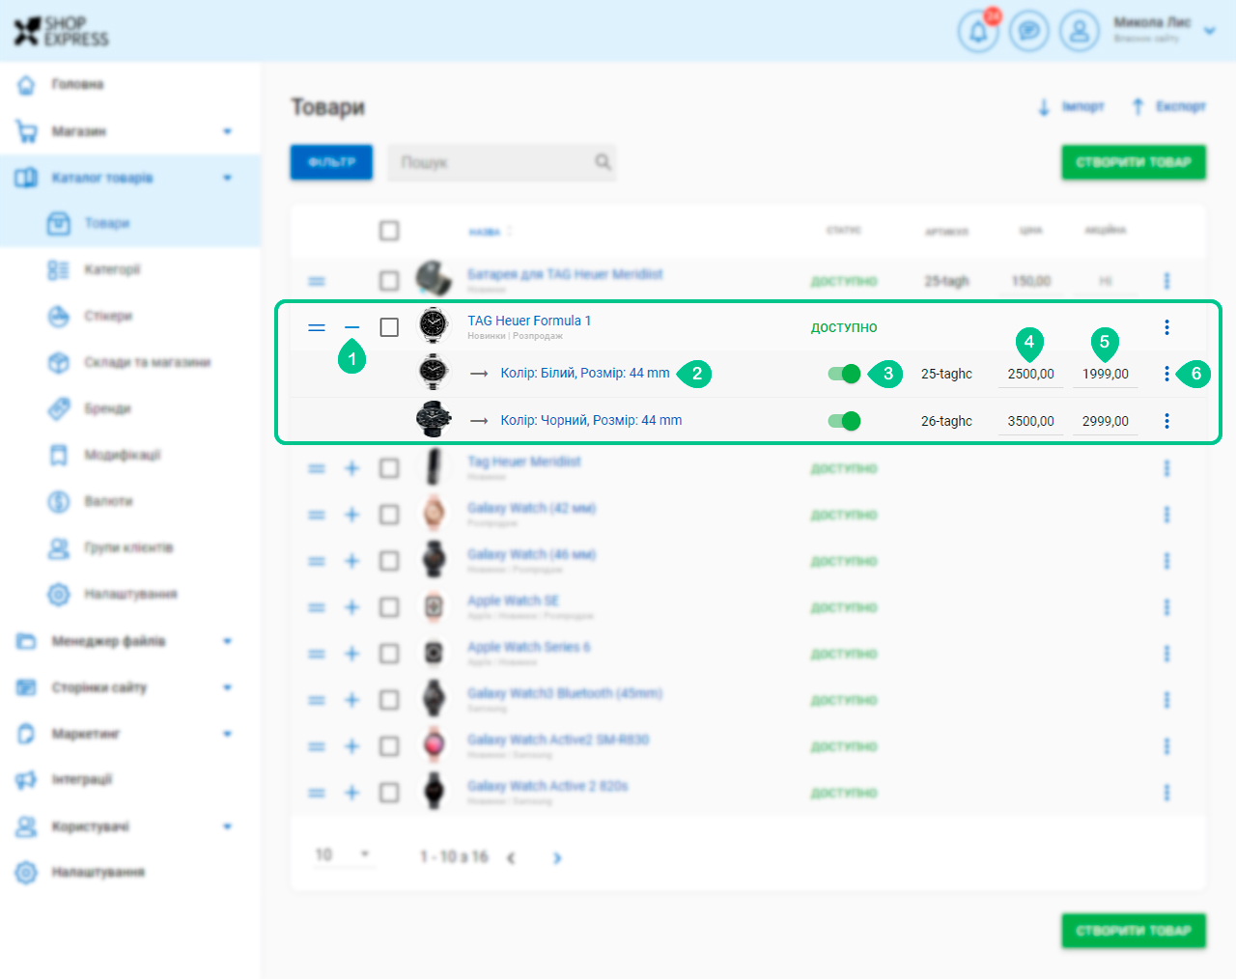1236x979 pixels.
Task: Tick the checkbox for Батарея для TAG Heuer
Action: coord(389,281)
